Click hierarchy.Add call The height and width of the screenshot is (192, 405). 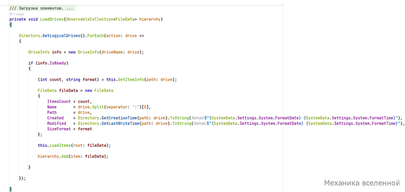pyautogui.click(x=53, y=156)
